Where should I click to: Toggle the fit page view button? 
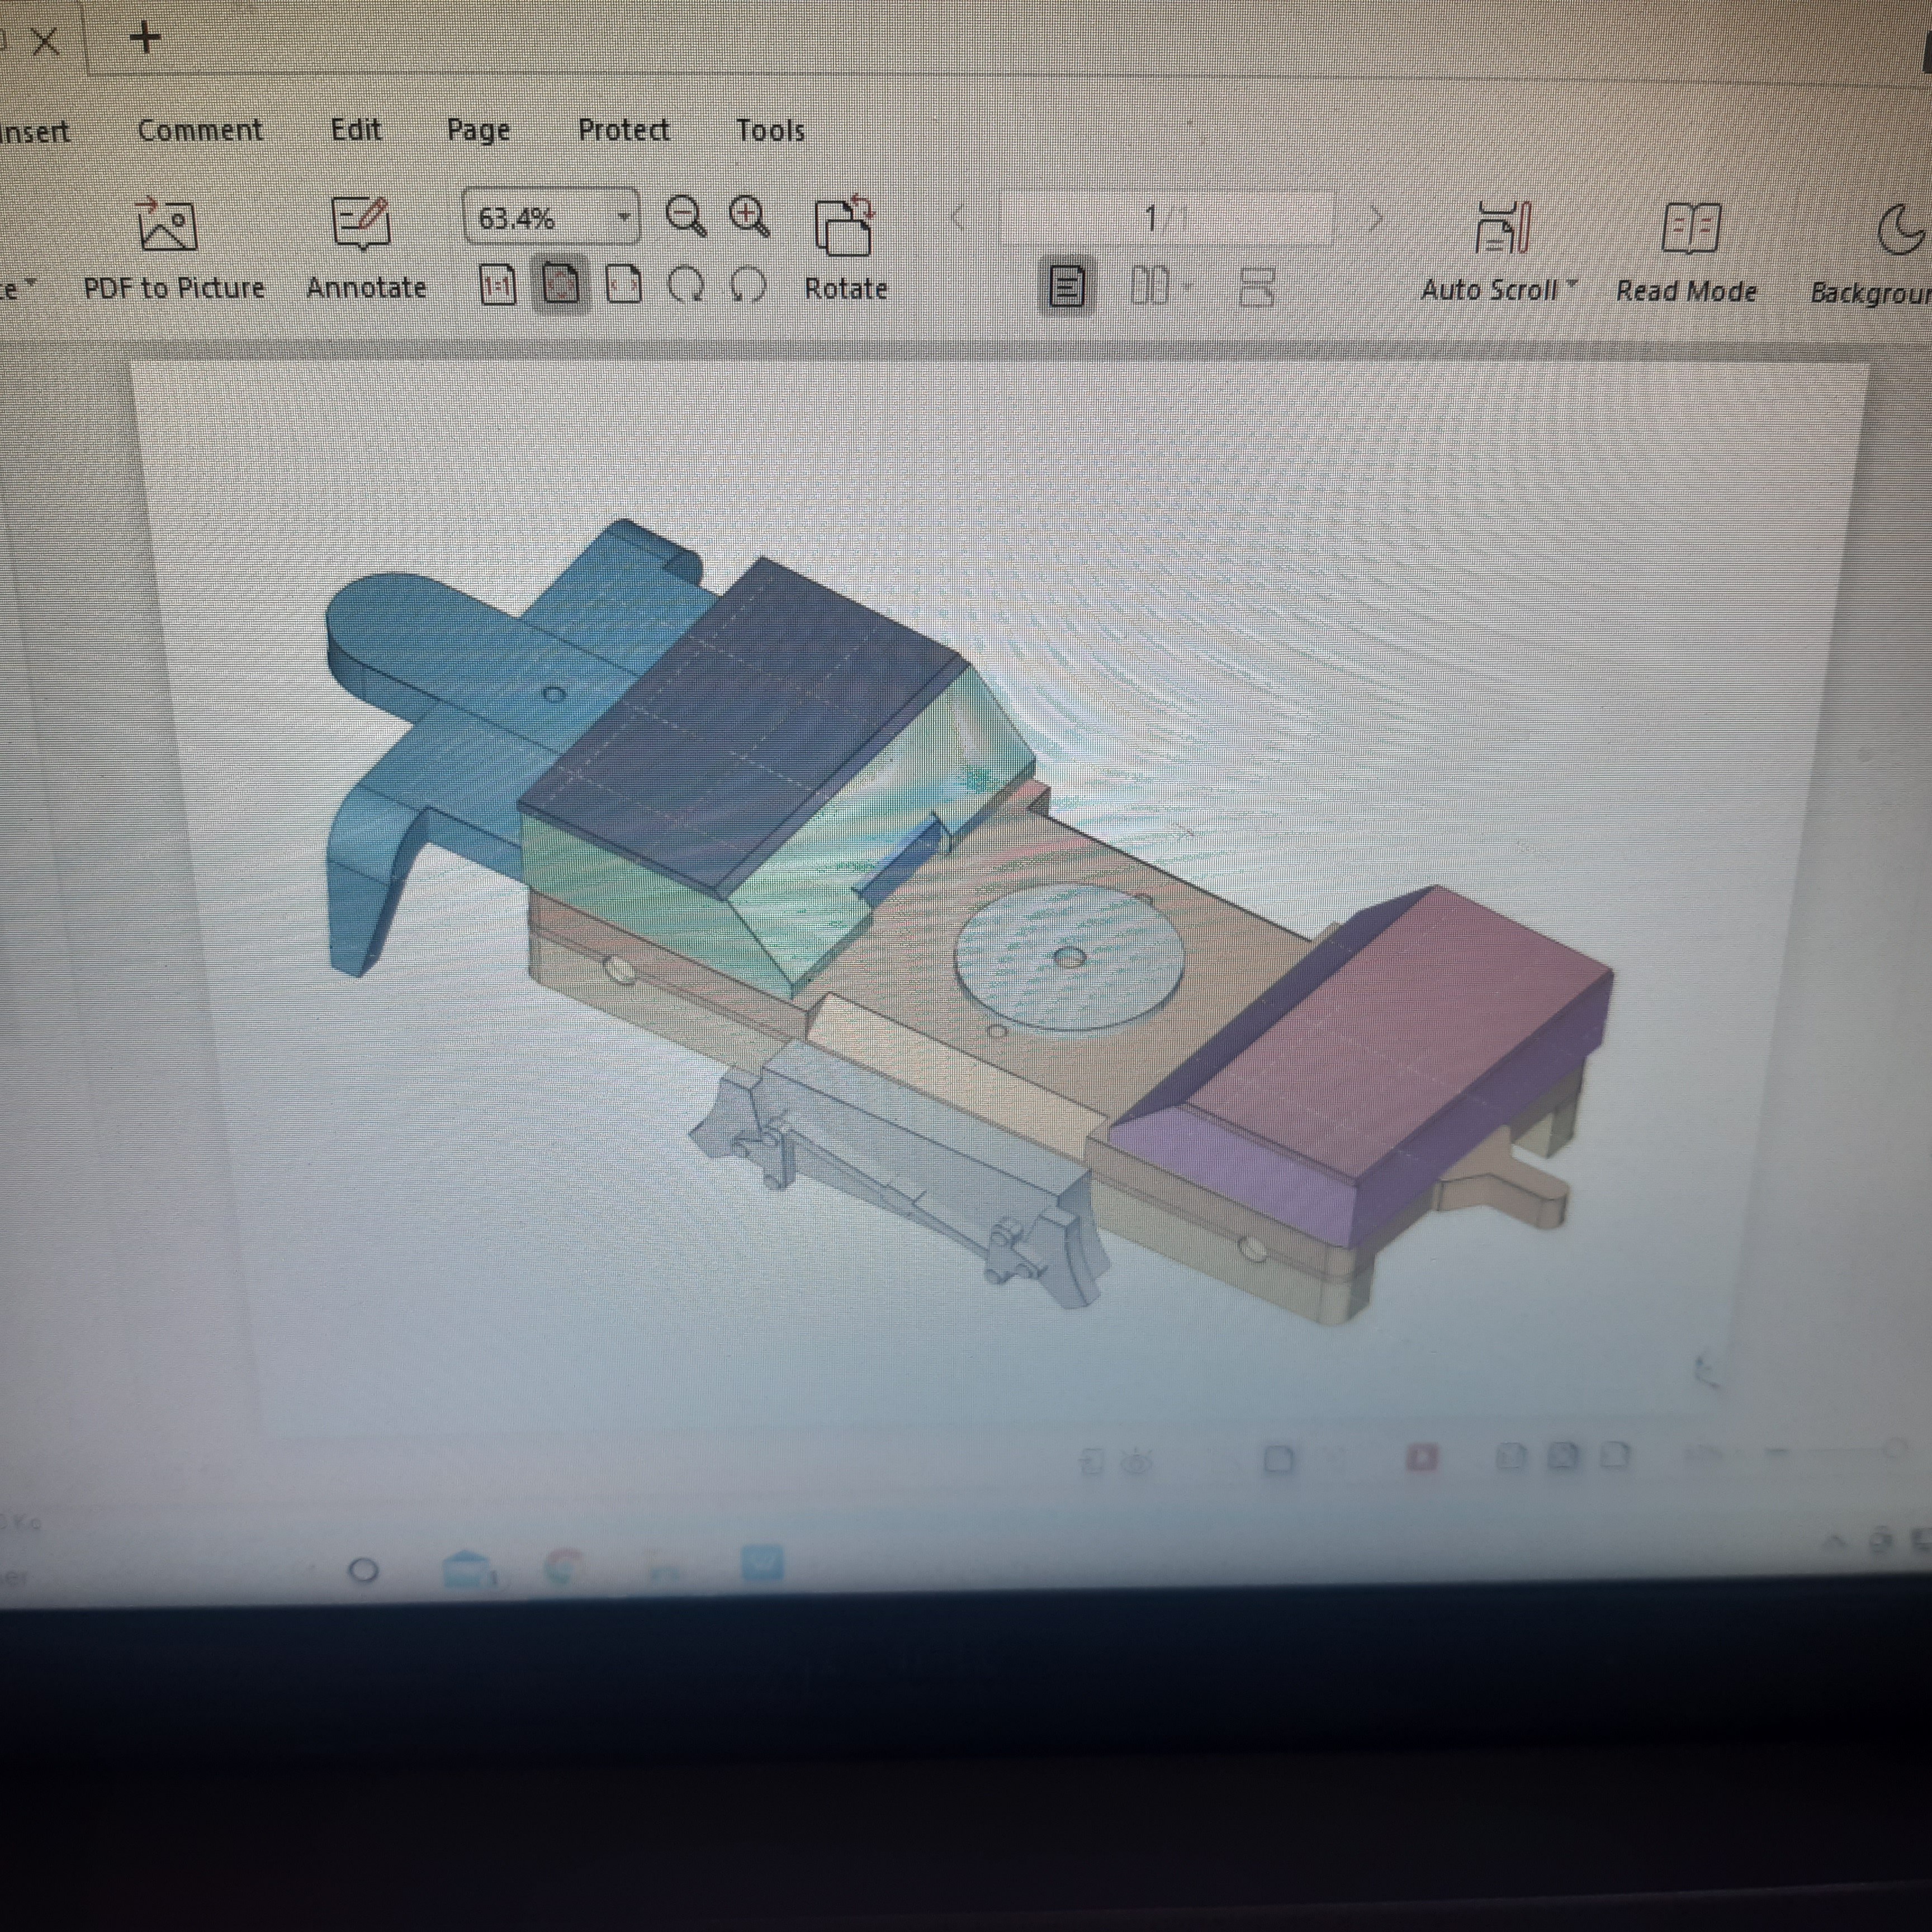tap(560, 286)
